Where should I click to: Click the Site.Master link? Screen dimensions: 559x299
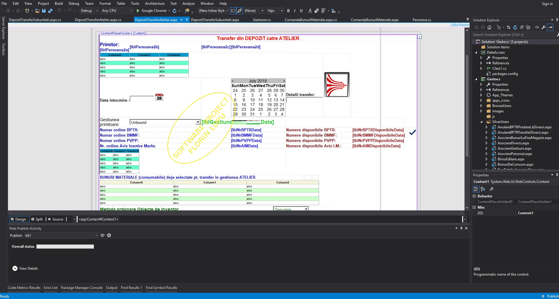pyautogui.click(x=459, y=25)
